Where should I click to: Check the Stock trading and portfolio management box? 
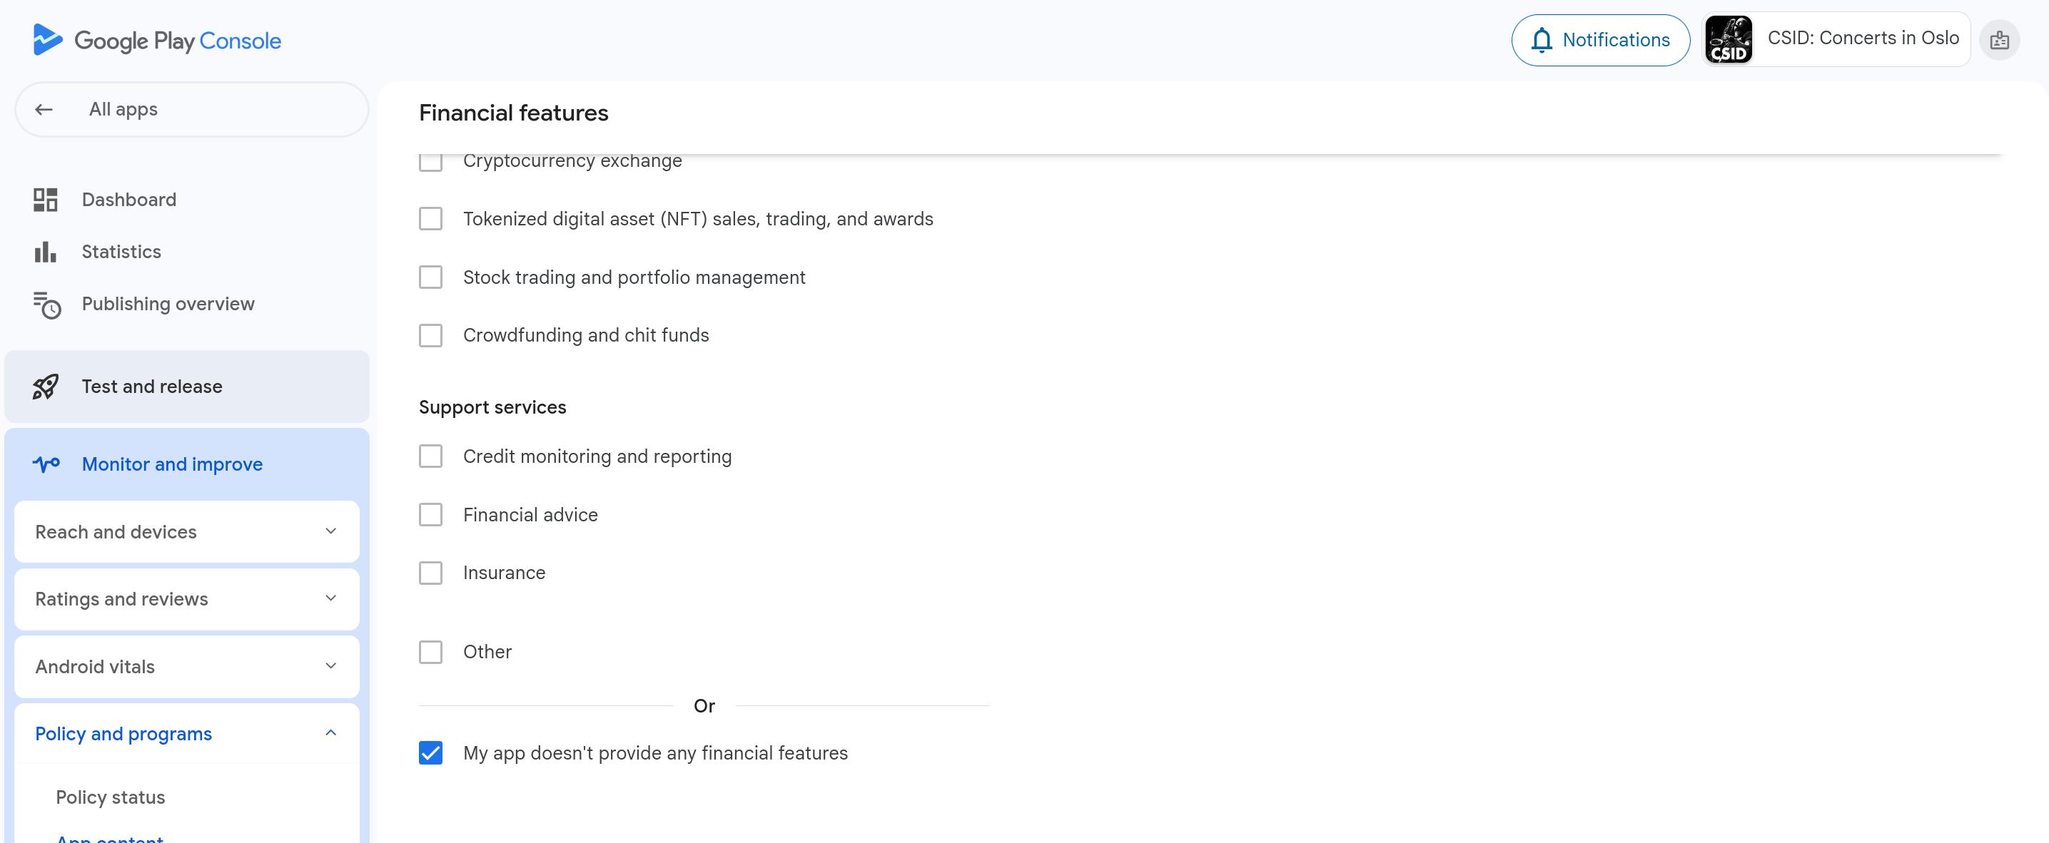tap(430, 277)
